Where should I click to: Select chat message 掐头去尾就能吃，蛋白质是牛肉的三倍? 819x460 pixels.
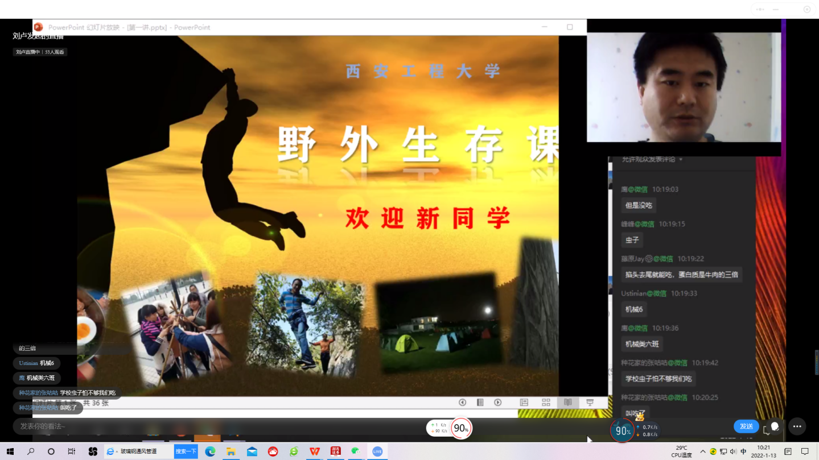[x=681, y=275]
